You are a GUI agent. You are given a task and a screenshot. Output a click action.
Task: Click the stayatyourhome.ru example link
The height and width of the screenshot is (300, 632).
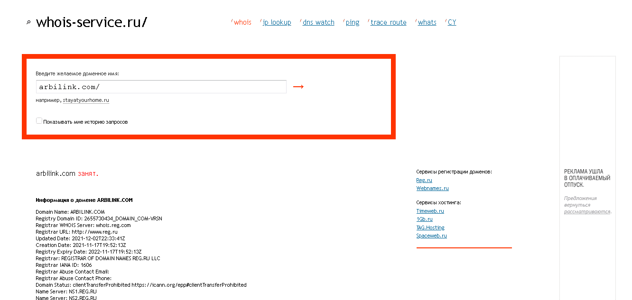point(86,100)
